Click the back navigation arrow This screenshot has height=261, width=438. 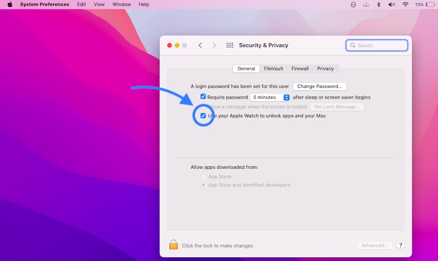coord(200,45)
